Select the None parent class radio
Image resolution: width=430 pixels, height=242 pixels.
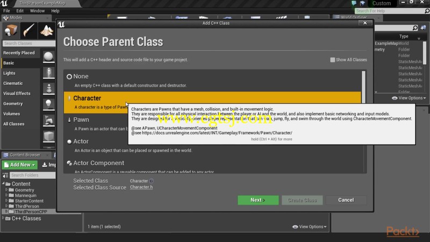point(69,76)
